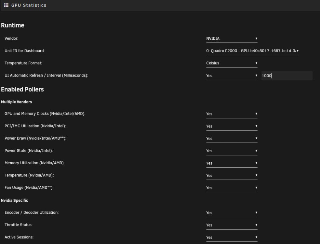Click the Encoder / Decoder Utilization label
The width and height of the screenshot is (320, 244).
pyautogui.click(x=32, y=212)
